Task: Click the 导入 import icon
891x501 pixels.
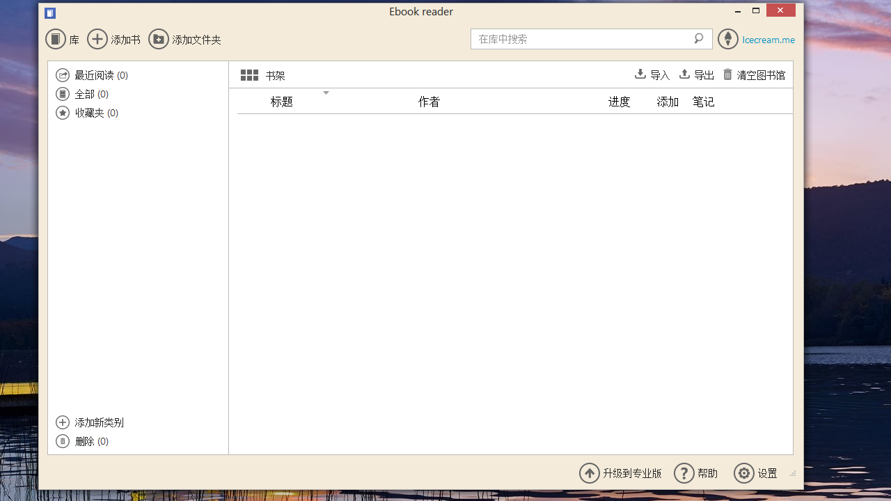Action: 640,74
